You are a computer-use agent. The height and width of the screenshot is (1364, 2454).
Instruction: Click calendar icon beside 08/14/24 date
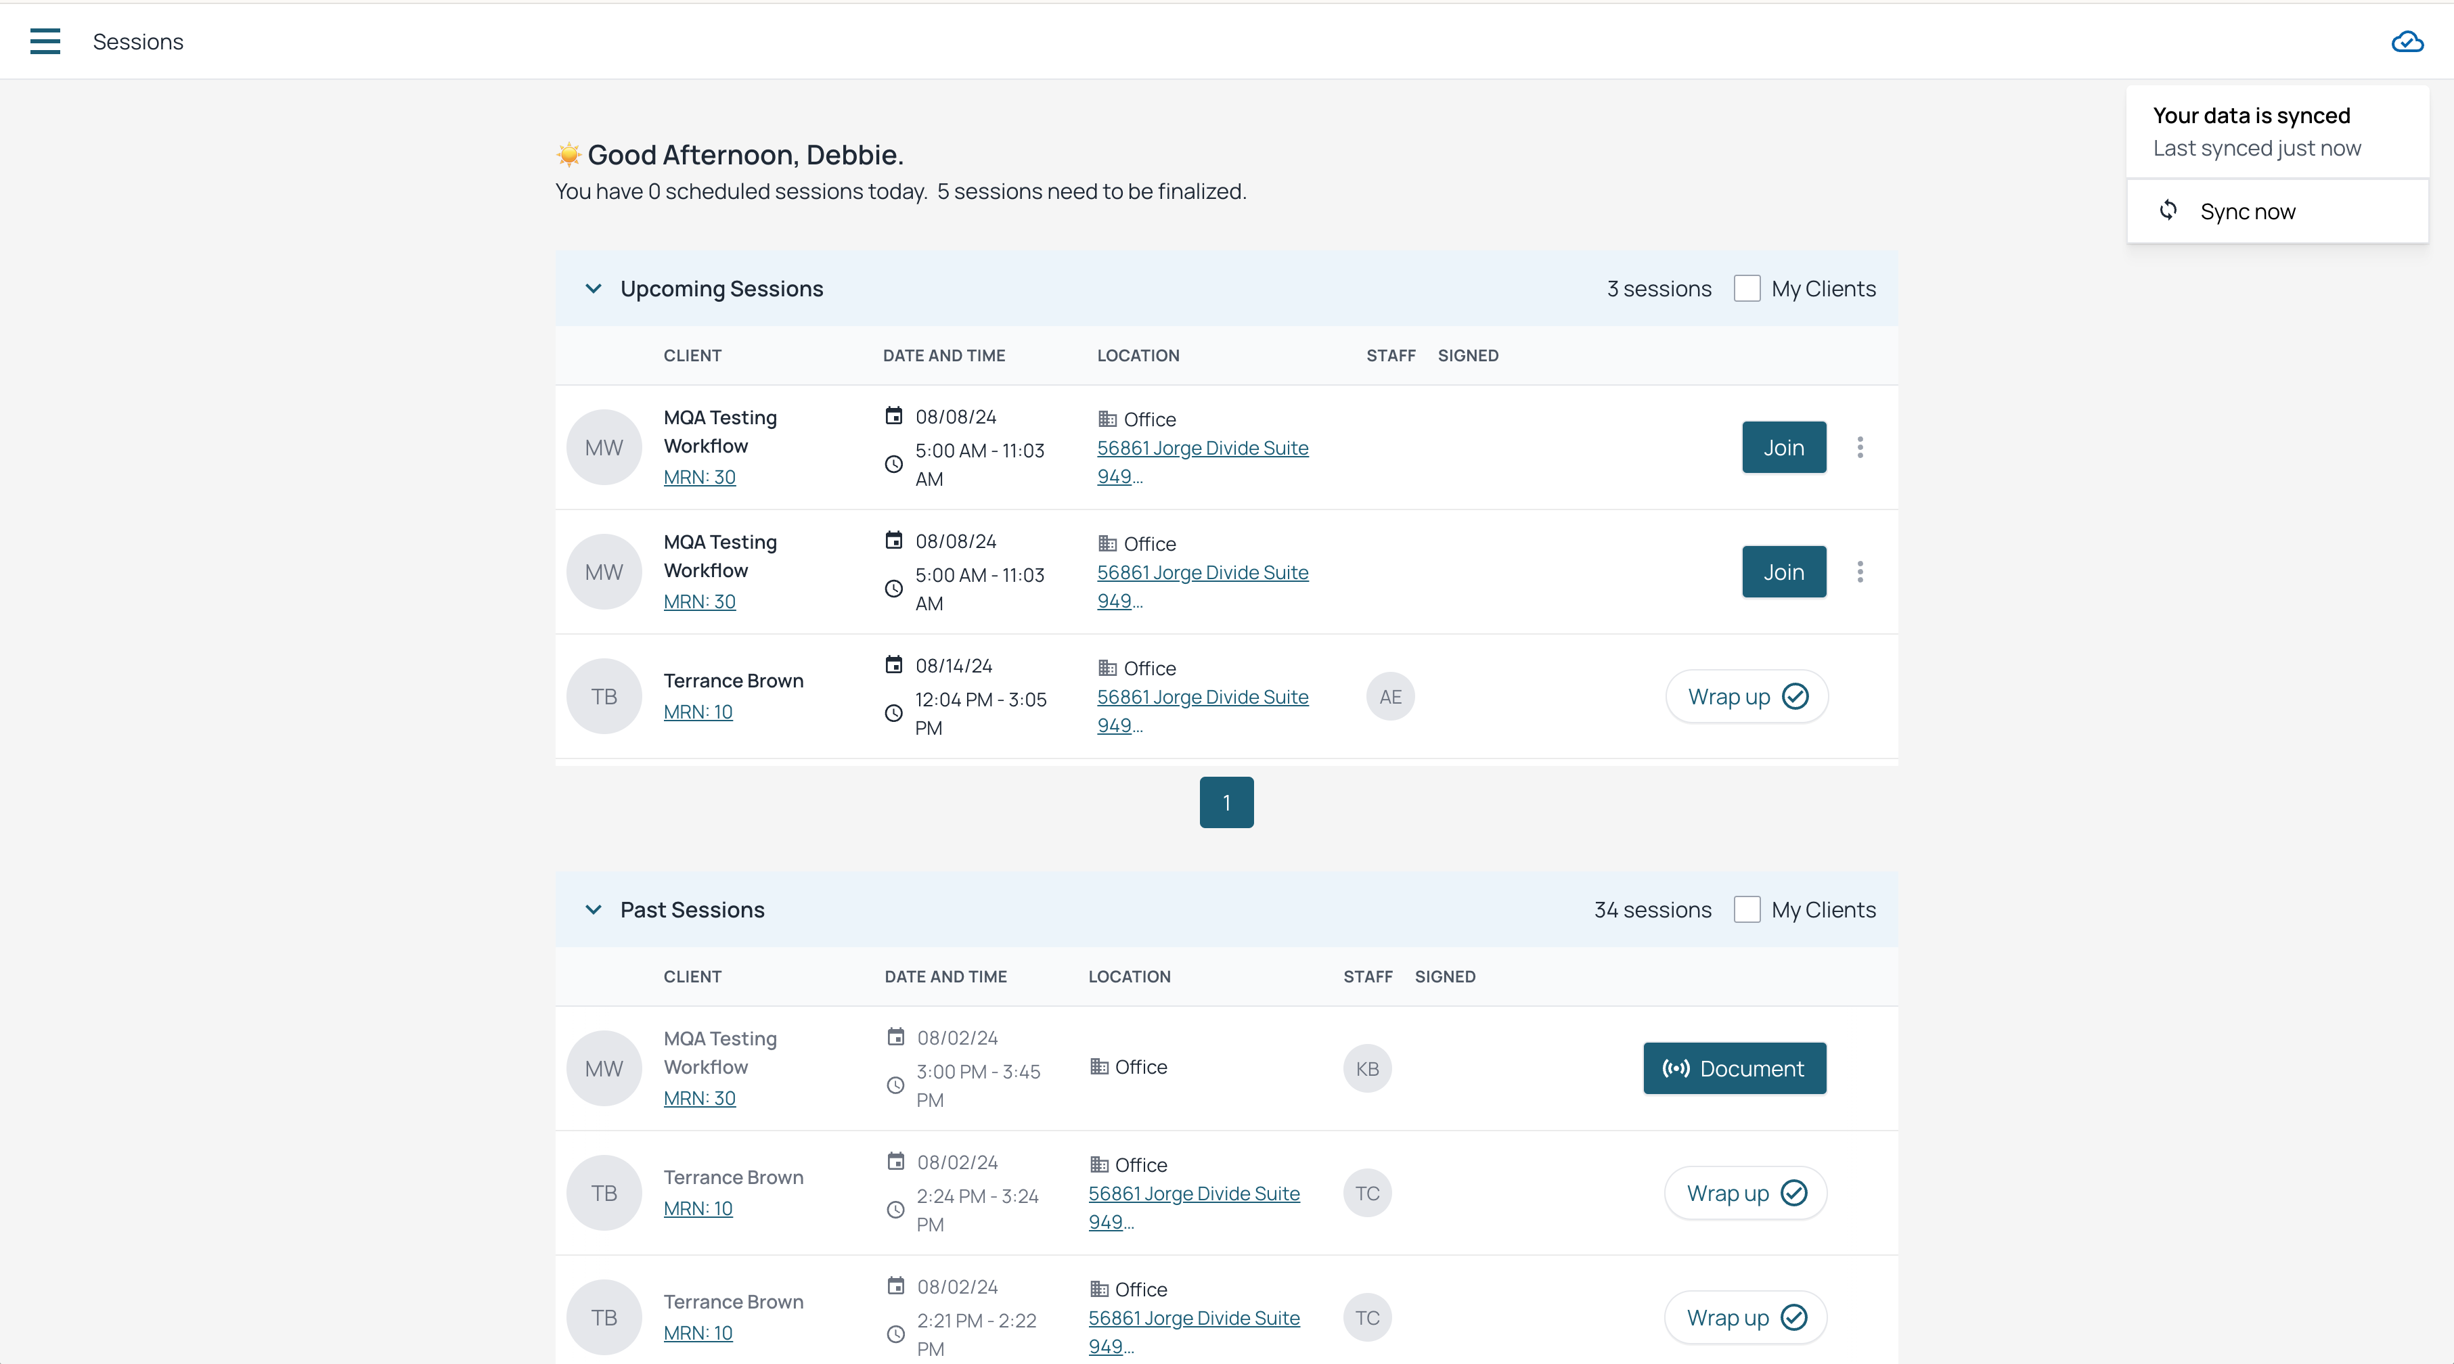pos(893,665)
